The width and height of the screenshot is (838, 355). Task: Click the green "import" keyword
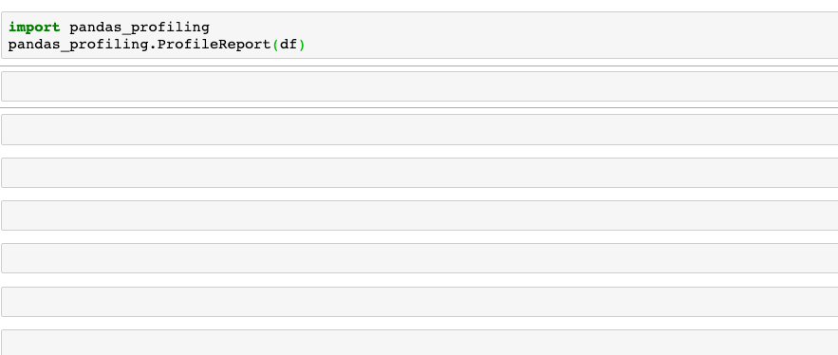point(34,28)
